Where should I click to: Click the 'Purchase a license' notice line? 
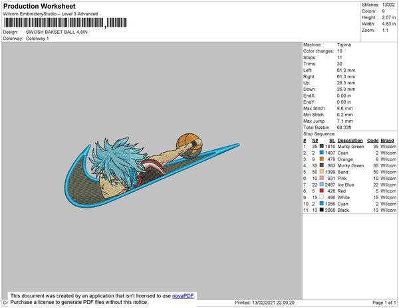coord(79,302)
